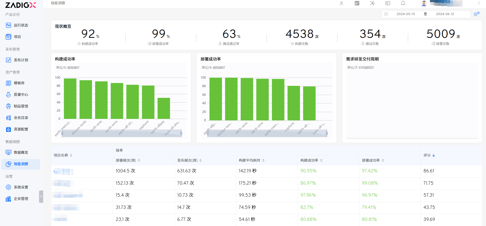Select the start date 2024-05-13
The image size is (486, 226).
406,14
